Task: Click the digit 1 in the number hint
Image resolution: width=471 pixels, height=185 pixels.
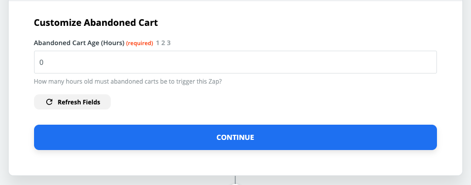Action: [x=158, y=43]
